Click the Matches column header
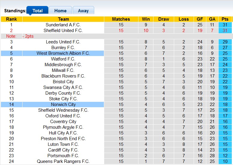This screenshot has width=233, height=165. pos(121,19)
